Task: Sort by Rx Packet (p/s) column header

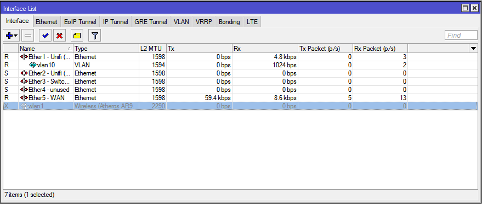Action: (380, 49)
